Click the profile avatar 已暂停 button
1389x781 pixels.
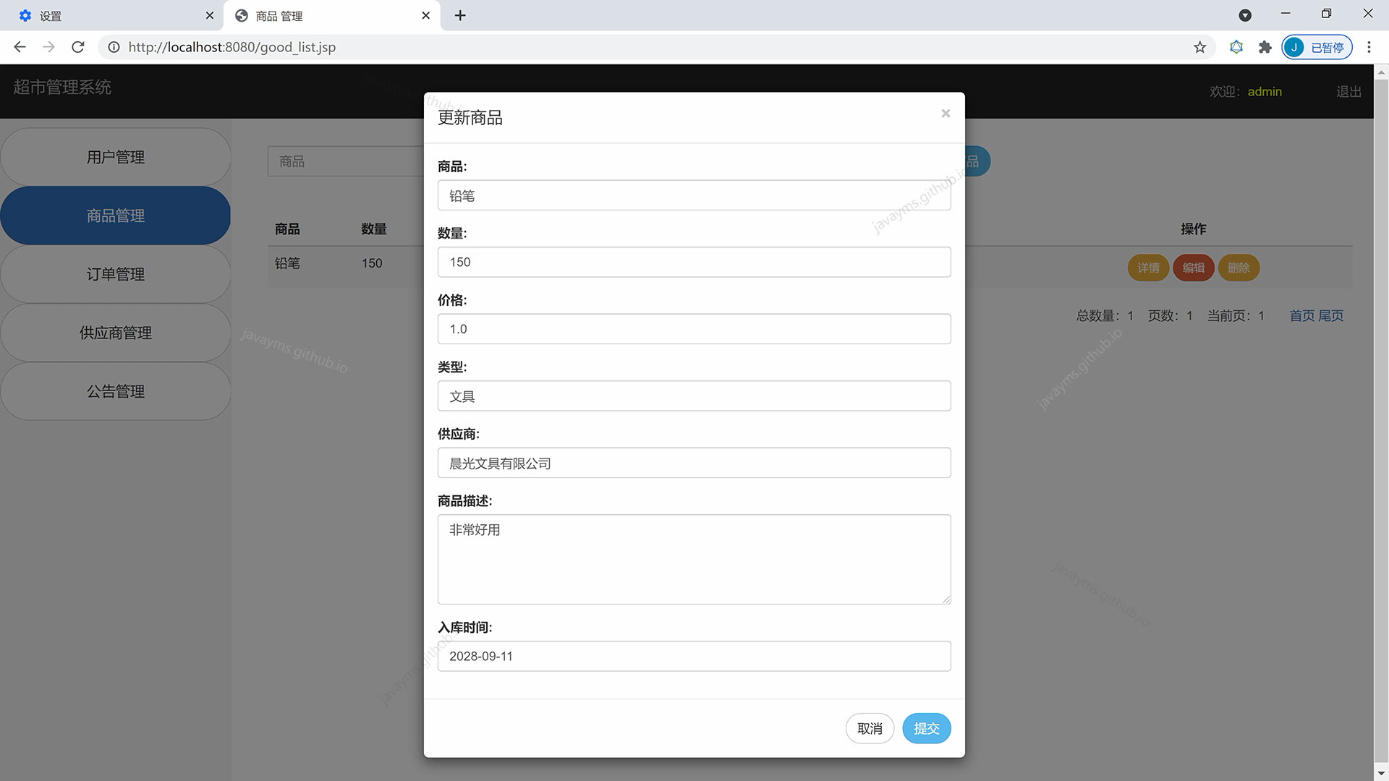point(1316,47)
